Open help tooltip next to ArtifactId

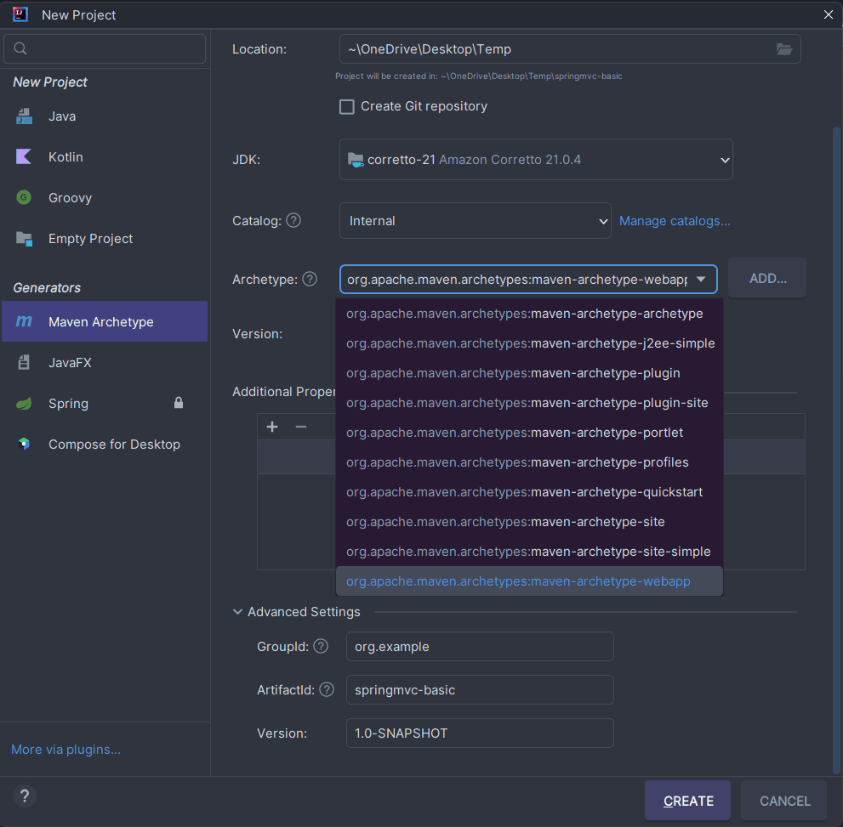point(327,689)
